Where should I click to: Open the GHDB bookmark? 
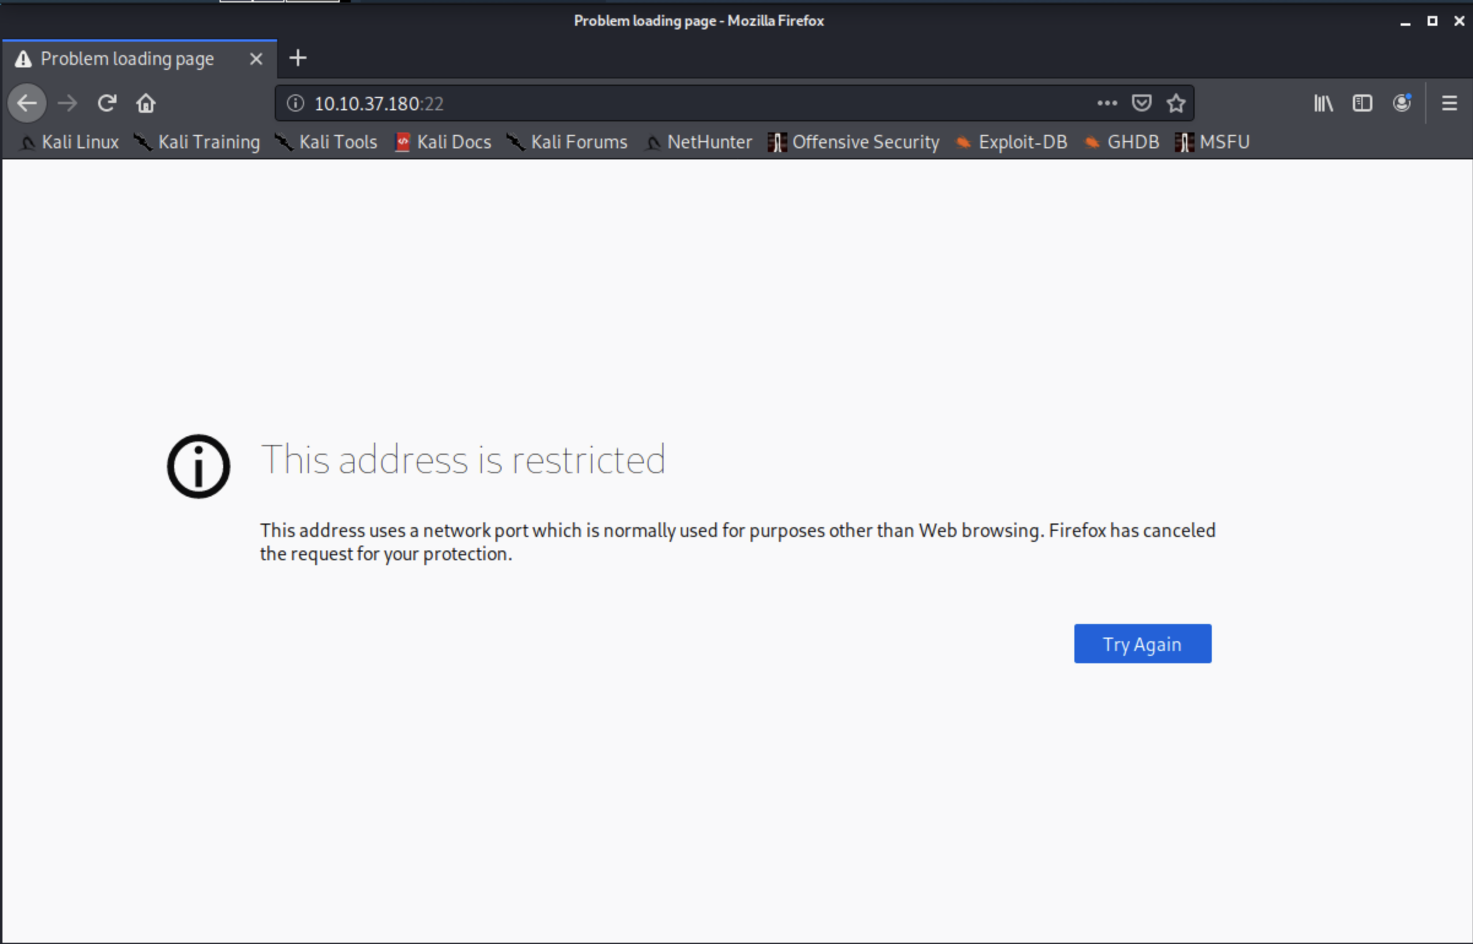pyautogui.click(x=1123, y=142)
